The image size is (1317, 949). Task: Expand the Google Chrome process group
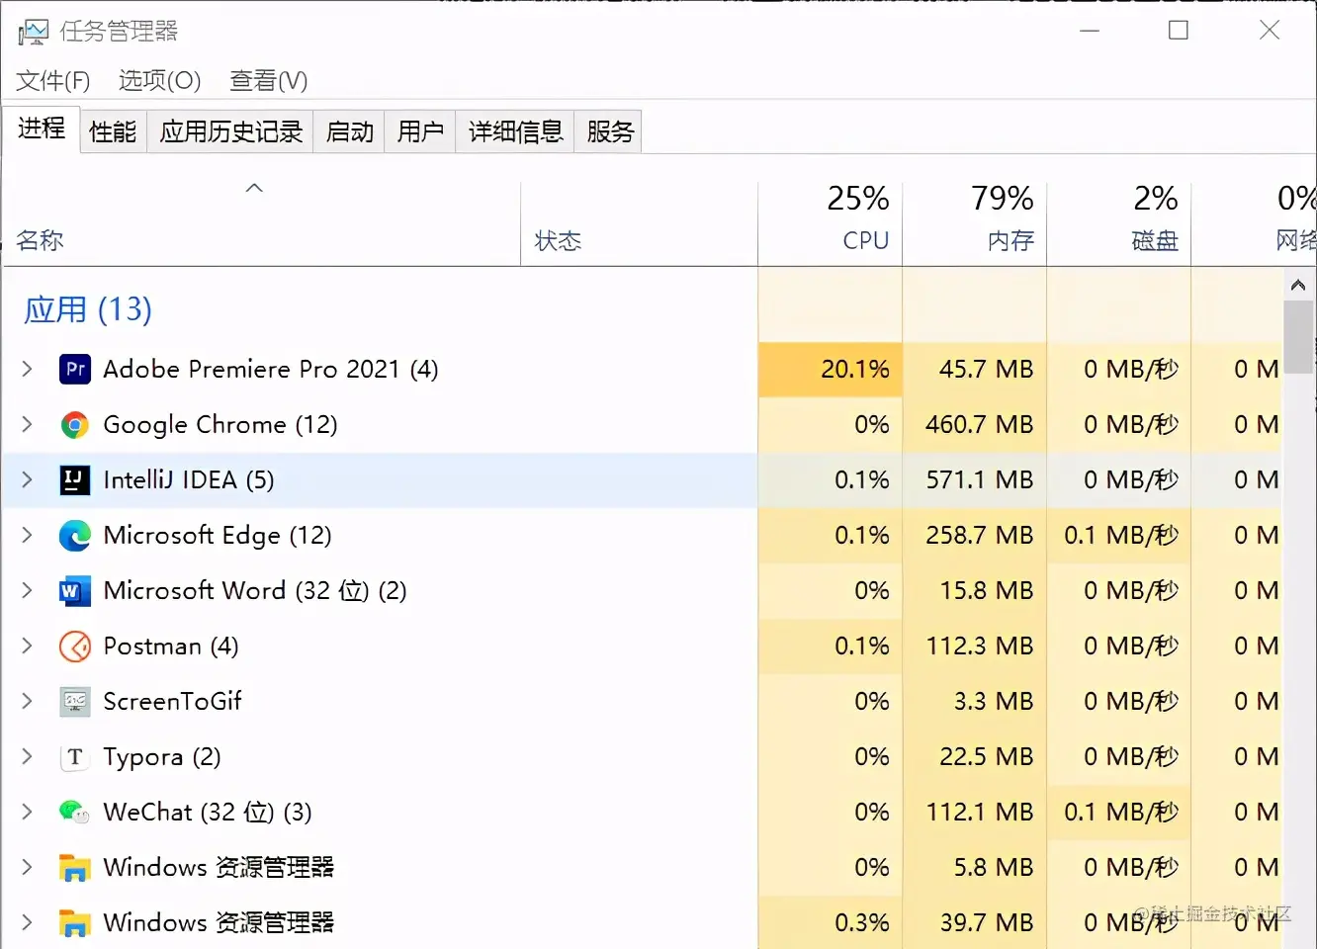point(28,424)
